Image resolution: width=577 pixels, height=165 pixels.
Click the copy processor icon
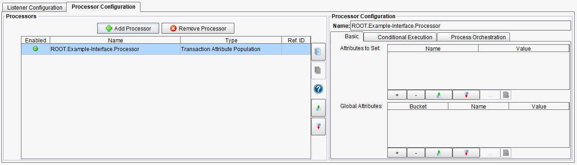318,52
